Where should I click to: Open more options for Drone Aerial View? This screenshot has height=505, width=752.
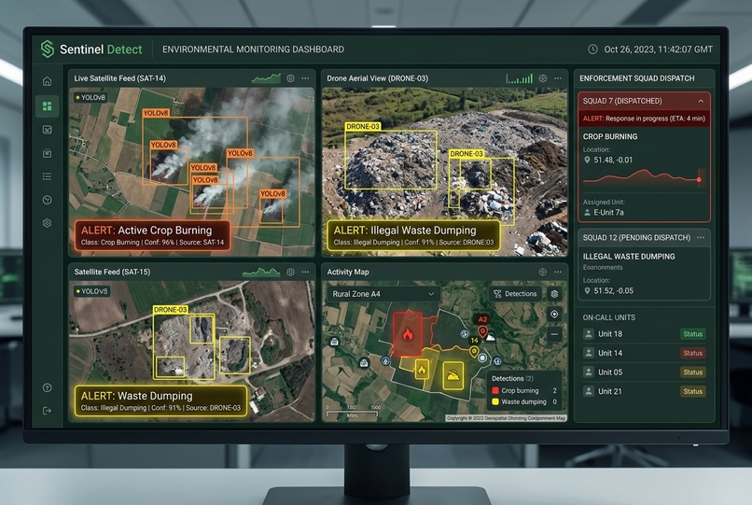coord(558,78)
